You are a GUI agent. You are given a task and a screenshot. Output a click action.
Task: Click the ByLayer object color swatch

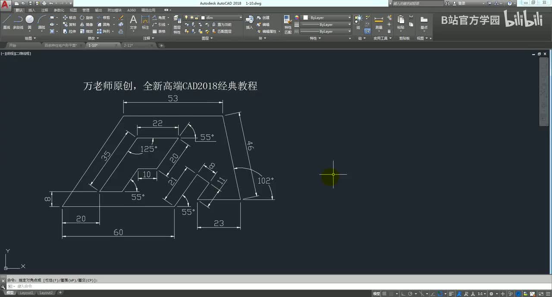point(306,18)
